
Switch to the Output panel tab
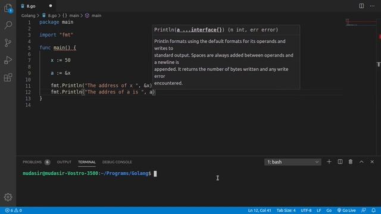64,162
